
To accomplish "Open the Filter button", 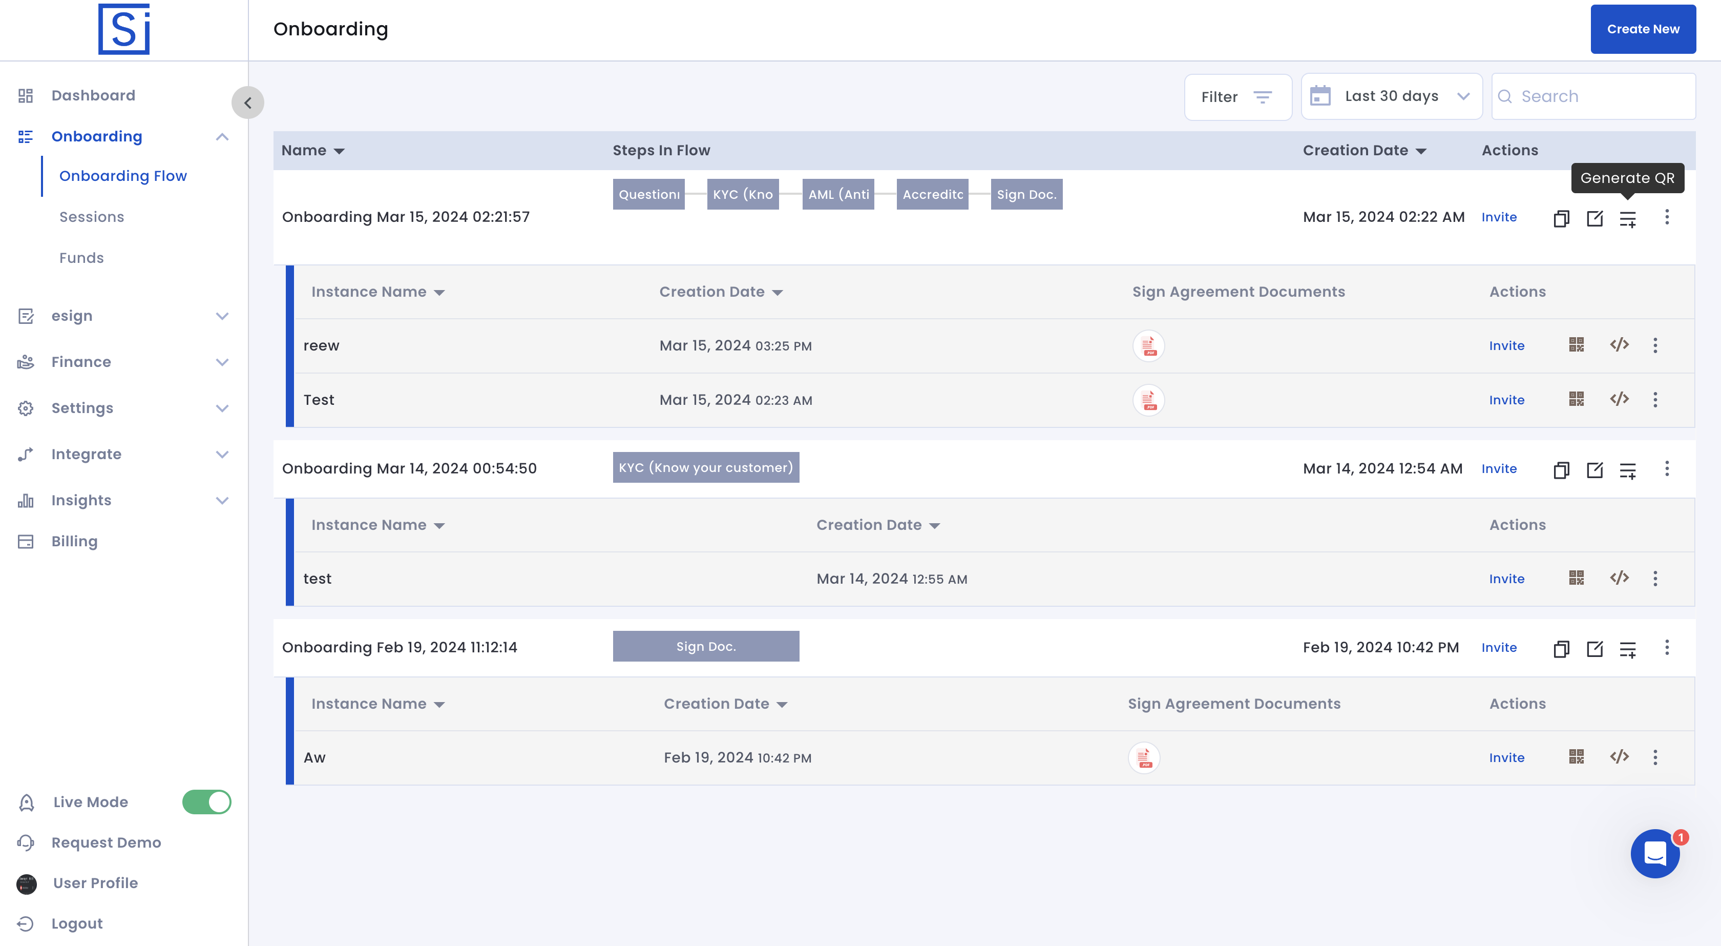I will [1236, 97].
